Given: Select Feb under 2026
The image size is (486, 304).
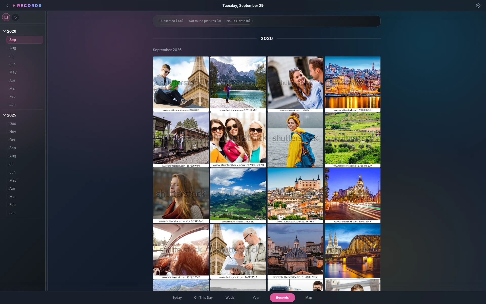Looking at the screenshot, I should (x=25, y=97).
